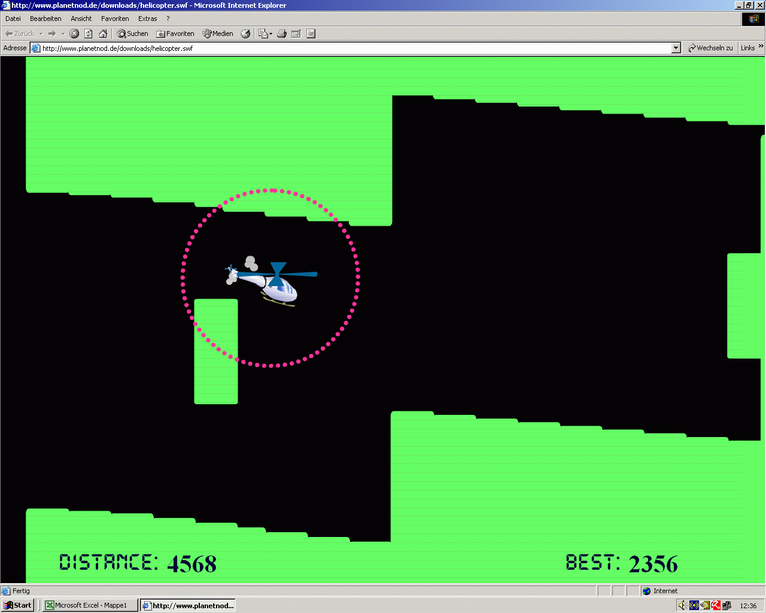The height and width of the screenshot is (613, 766).
Task: Click the Windows logo throbber icon
Action: pos(753,19)
